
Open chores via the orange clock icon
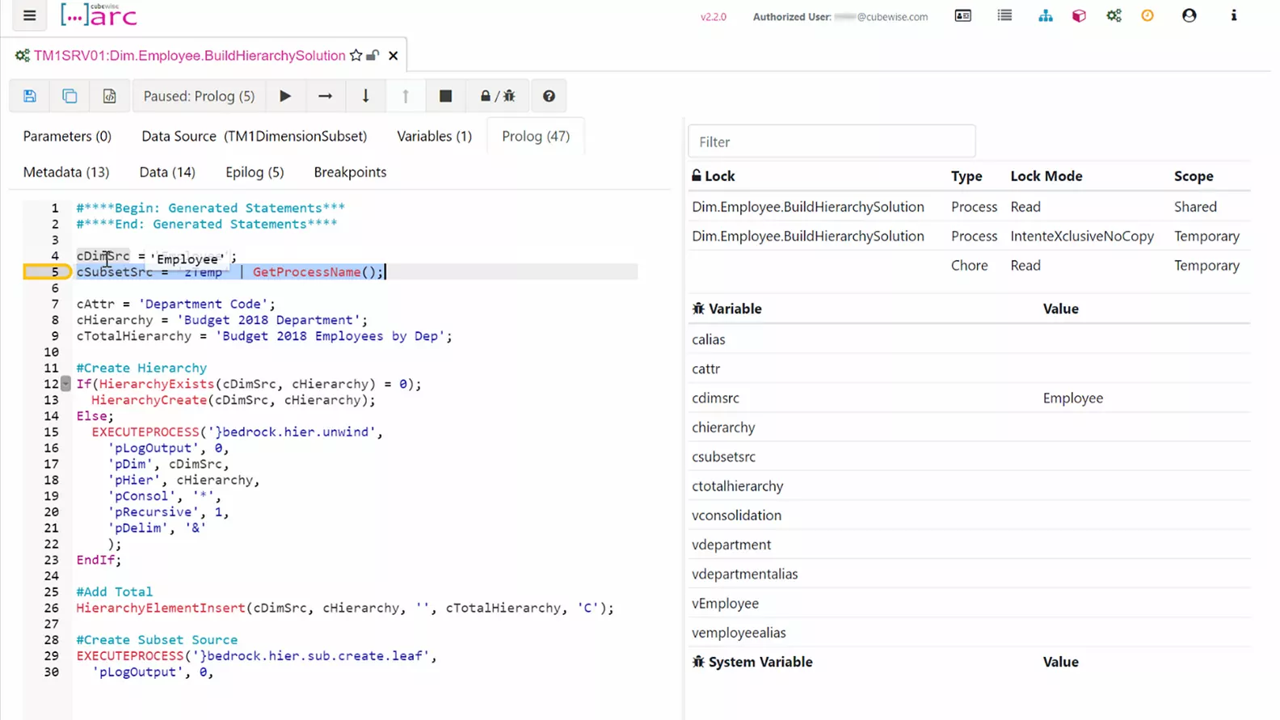1147,16
